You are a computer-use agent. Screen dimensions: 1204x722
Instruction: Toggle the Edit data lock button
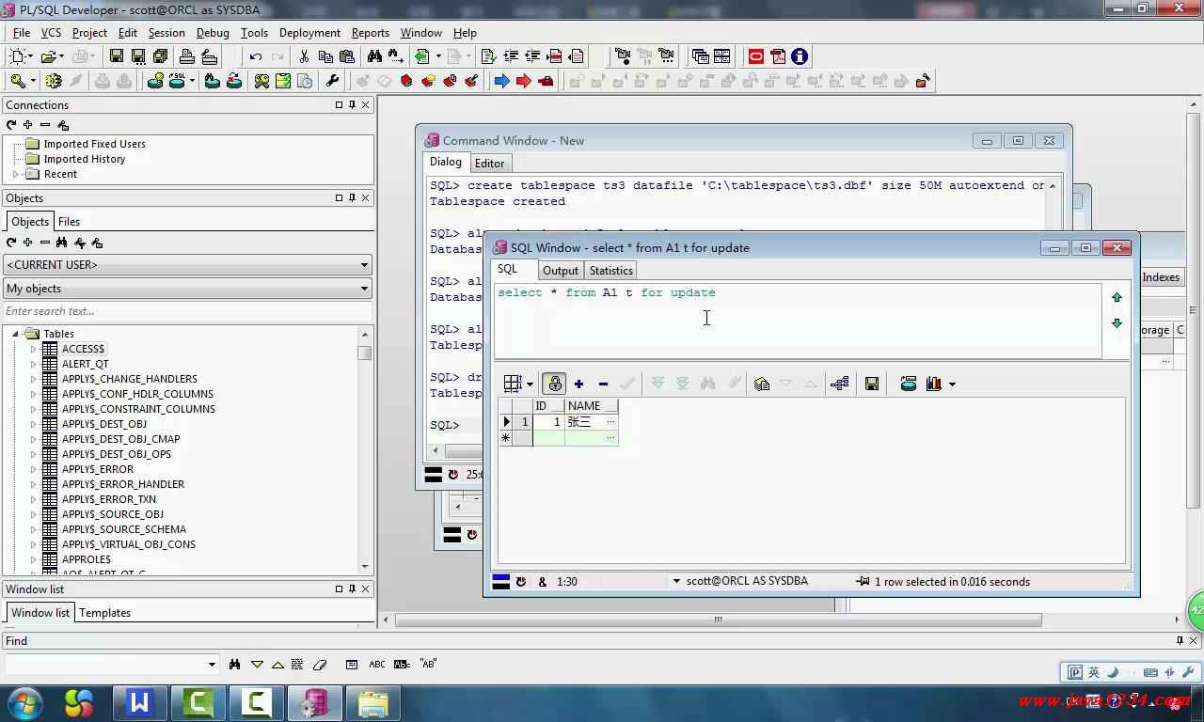click(555, 384)
